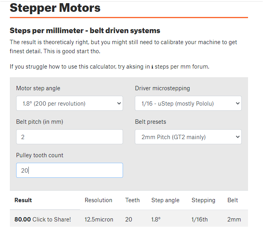Click the Stepping column header
Image resolution: width=263 pixels, height=227 pixels.
(203, 200)
